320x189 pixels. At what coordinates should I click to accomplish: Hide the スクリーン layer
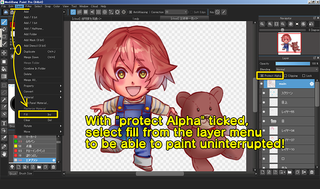point(264,93)
